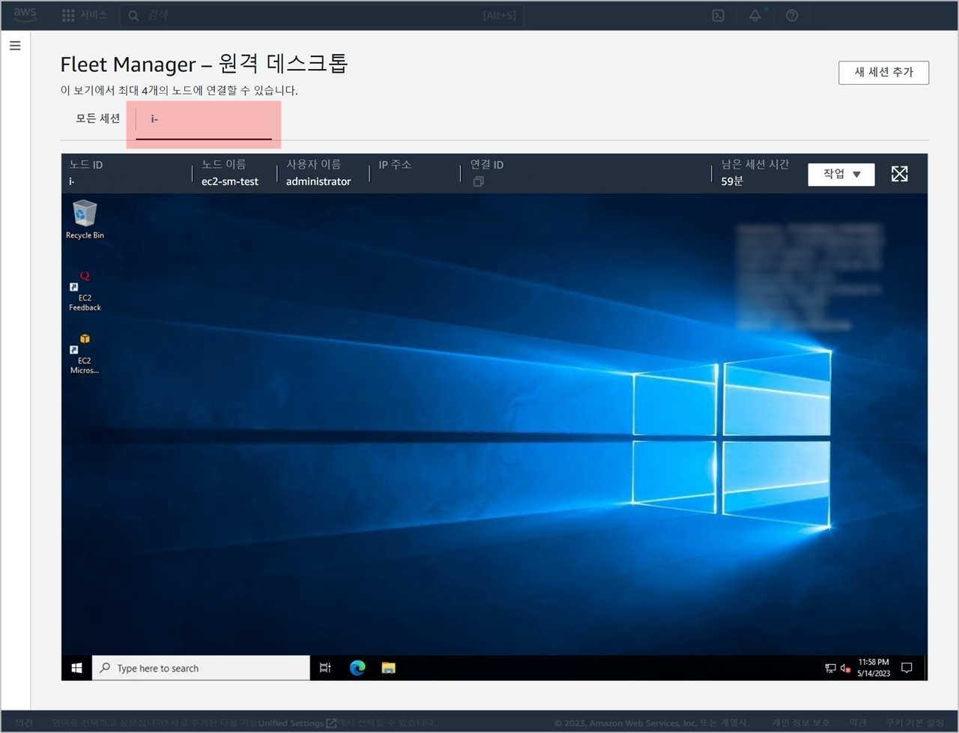Open the 의견 feedback link in footer

coord(24,723)
